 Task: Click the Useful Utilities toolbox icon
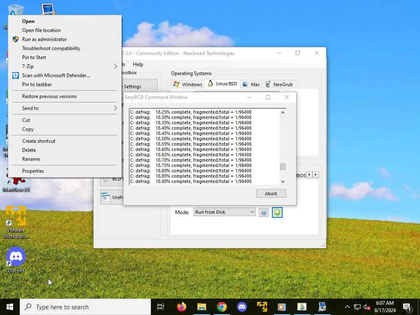coord(105,197)
